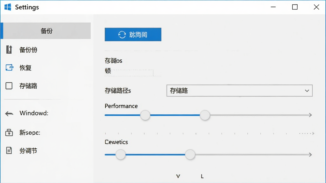Open the 恢复 sidebar item
The height and width of the screenshot is (183, 326).
pos(25,68)
